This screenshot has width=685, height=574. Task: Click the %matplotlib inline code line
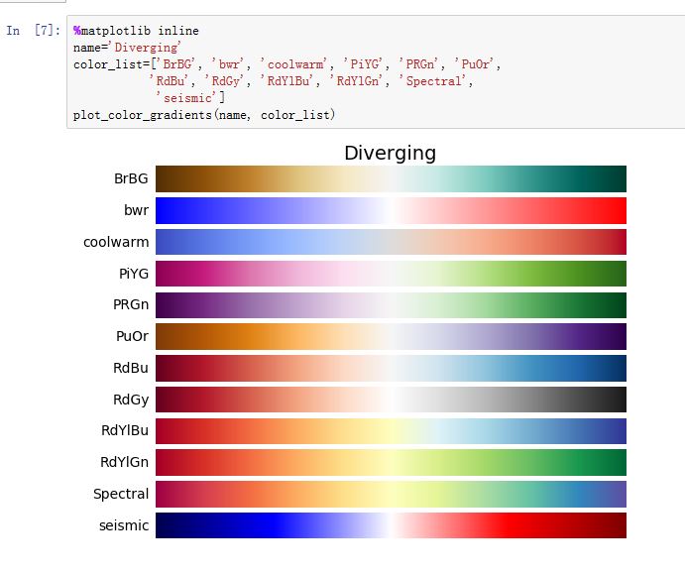click(x=136, y=31)
